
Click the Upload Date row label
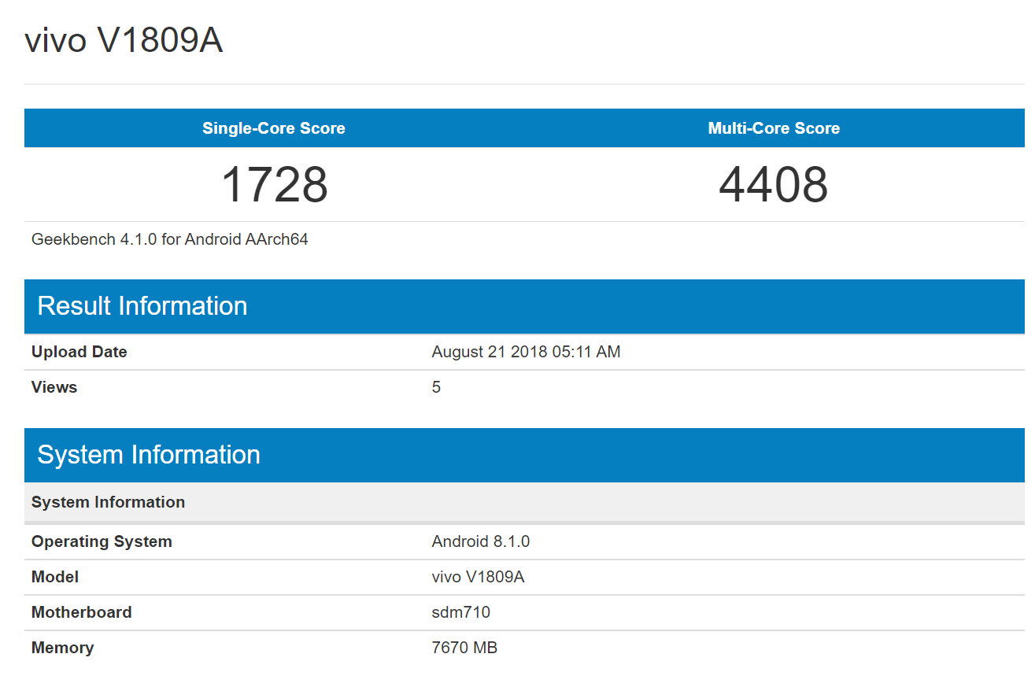click(79, 352)
